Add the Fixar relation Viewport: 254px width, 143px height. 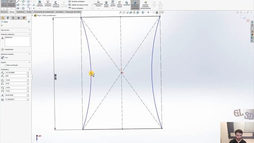[x=4, y=58]
